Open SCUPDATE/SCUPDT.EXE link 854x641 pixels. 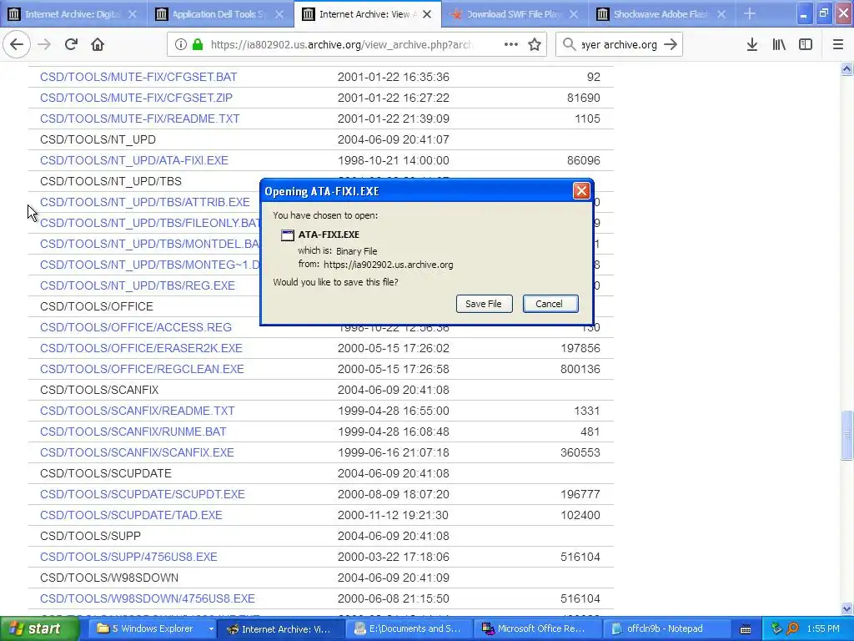[x=142, y=494]
